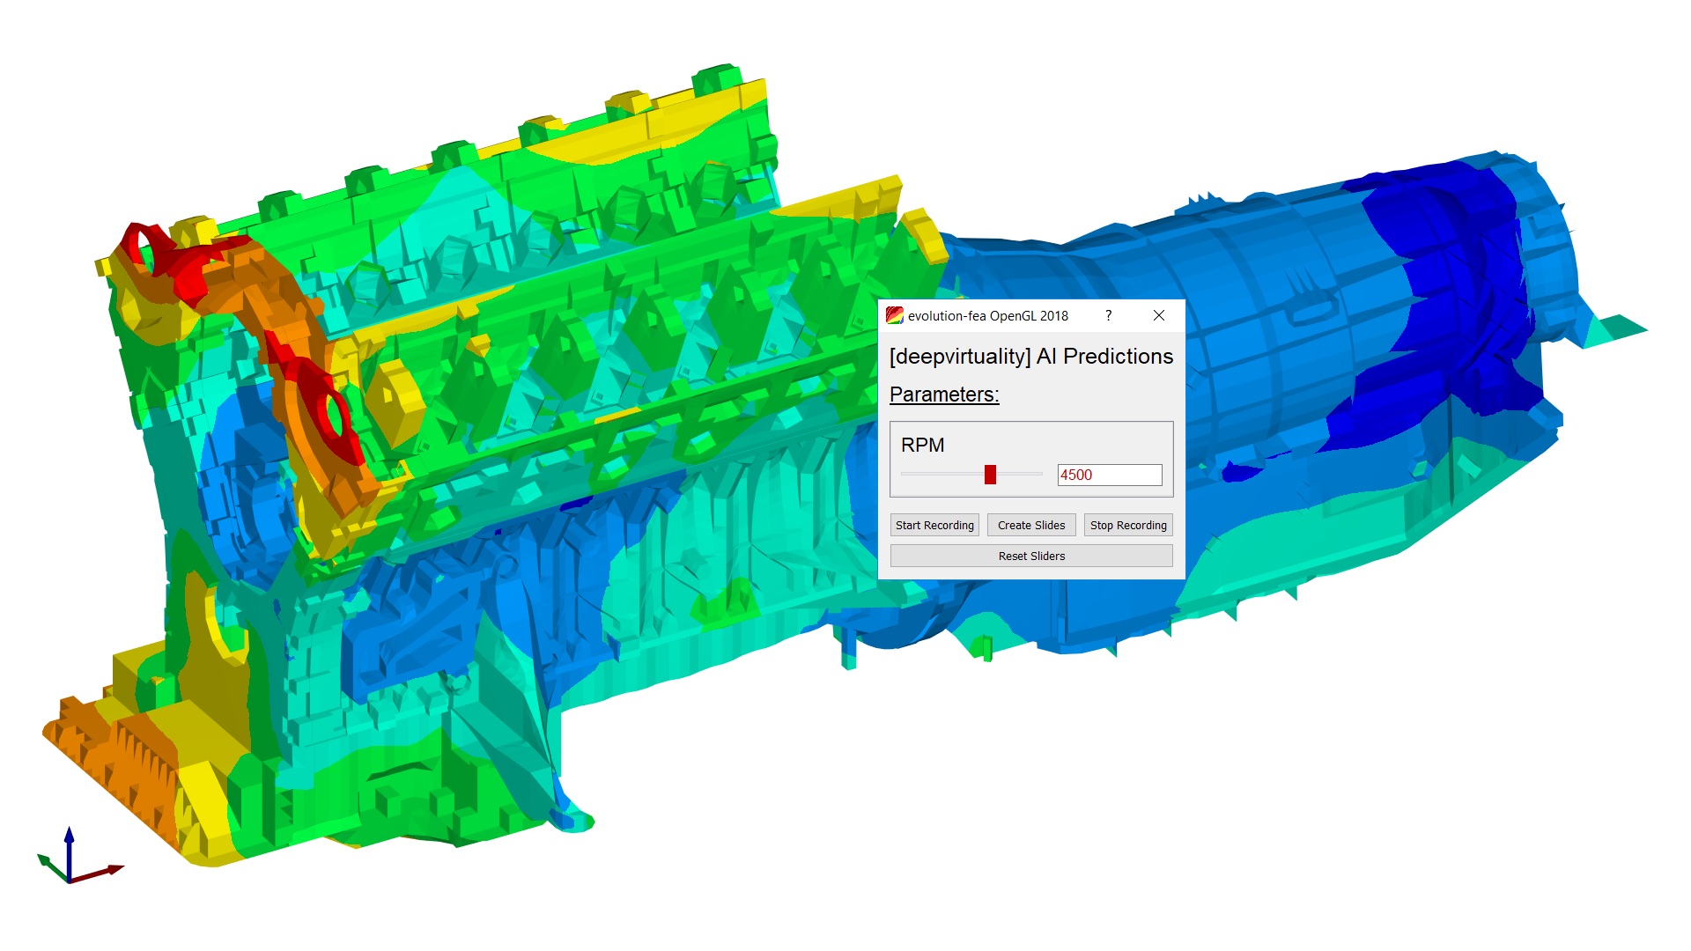Click the evolution-fea app icon in dialog title
Viewport: 1691px width, 951px height.
pos(895,315)
